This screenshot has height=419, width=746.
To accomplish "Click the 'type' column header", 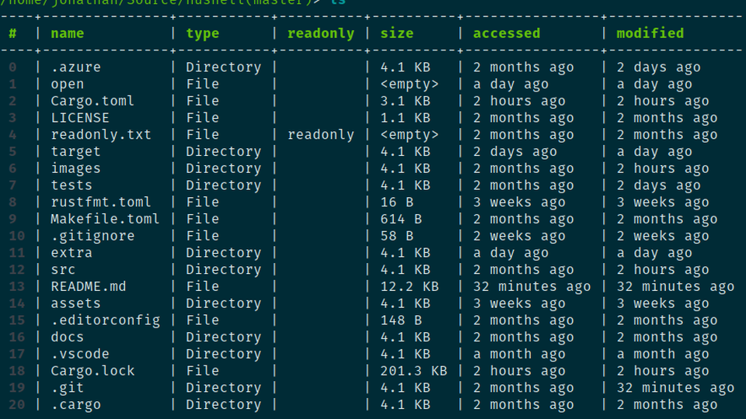I will (202, 33).
